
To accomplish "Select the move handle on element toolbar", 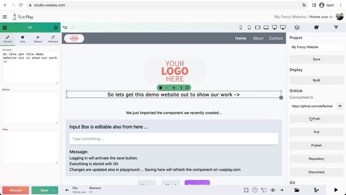I will click(x=174, y=88).
